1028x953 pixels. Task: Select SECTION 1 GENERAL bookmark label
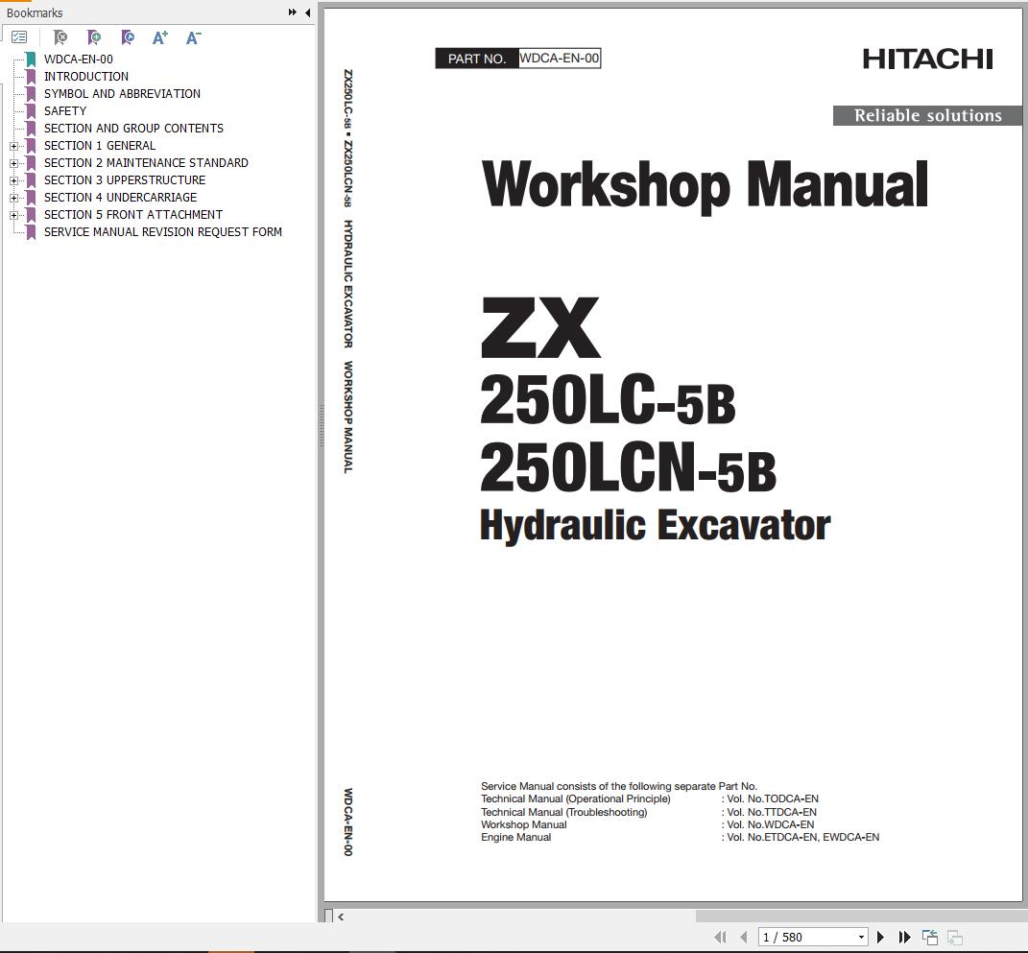click(x=100, y=146)
